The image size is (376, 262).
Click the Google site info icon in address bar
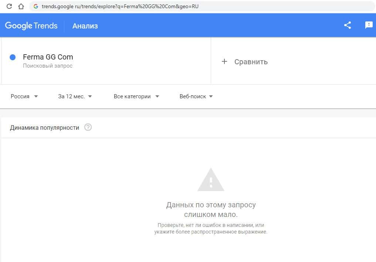point(36,6)
